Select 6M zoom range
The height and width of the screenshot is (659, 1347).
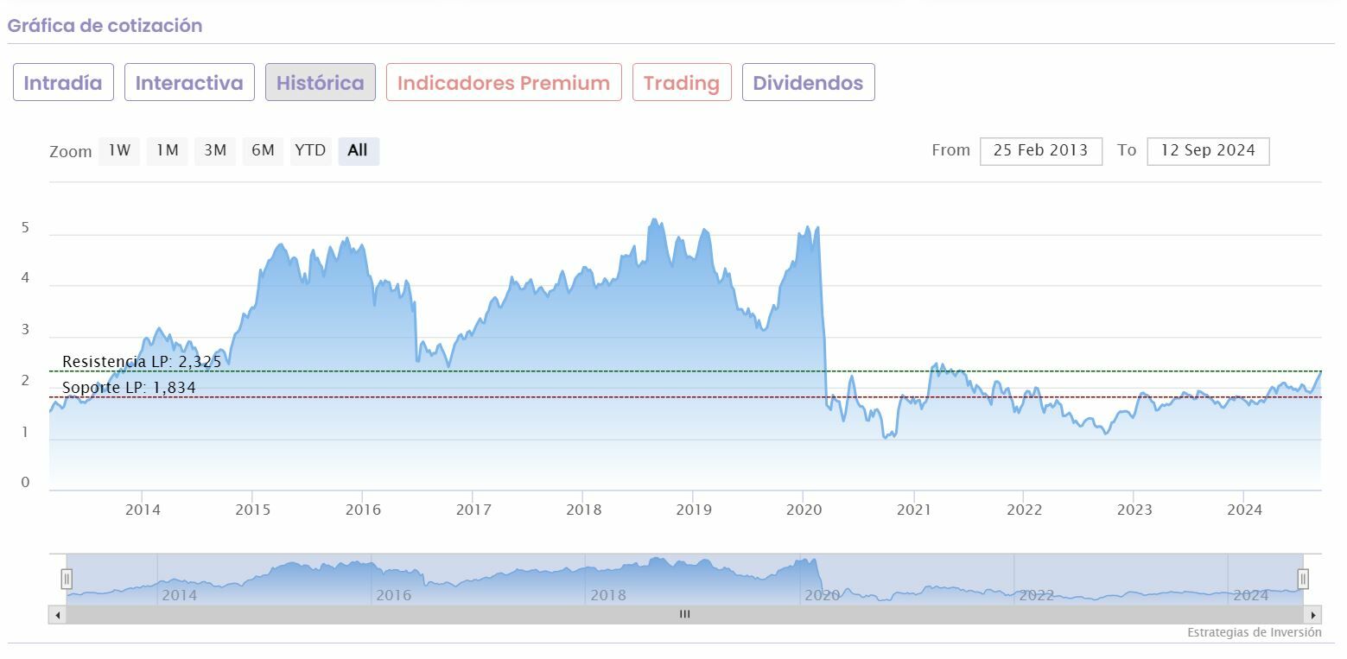[263, 150]
